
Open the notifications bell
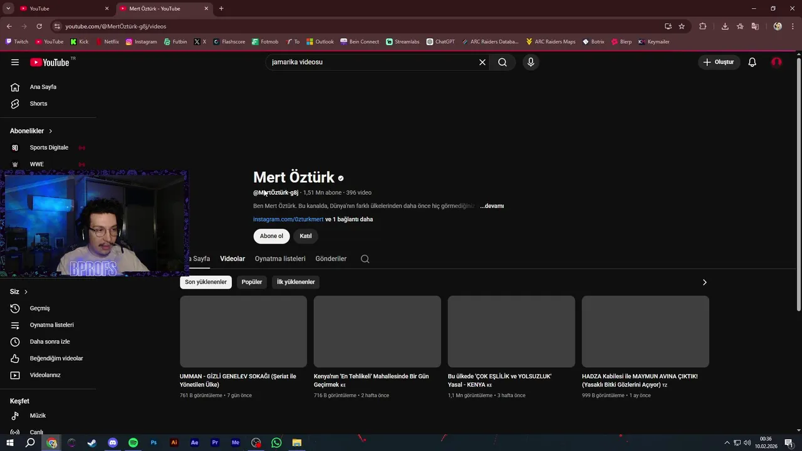coord(753,62)
